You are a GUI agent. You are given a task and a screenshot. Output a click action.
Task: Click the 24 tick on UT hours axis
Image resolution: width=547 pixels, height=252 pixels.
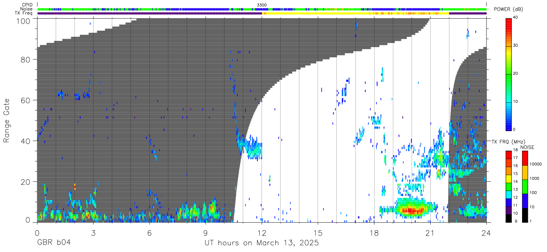(486, 232)
